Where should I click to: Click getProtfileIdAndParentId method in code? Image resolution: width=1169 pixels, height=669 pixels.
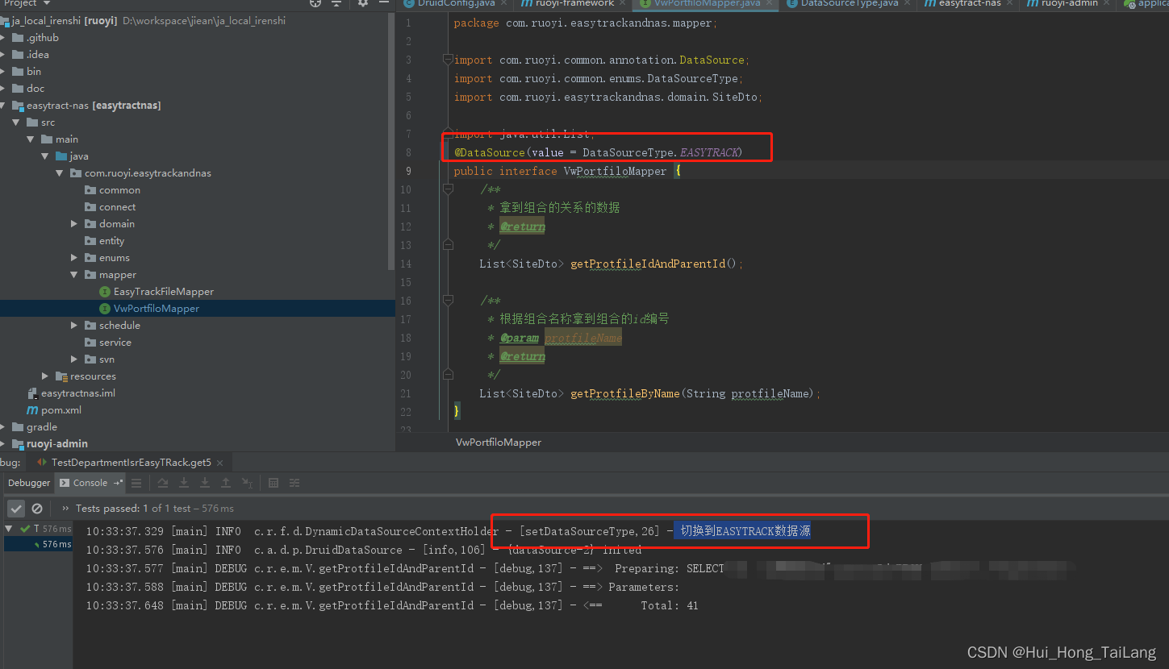(x=648, y=264)
